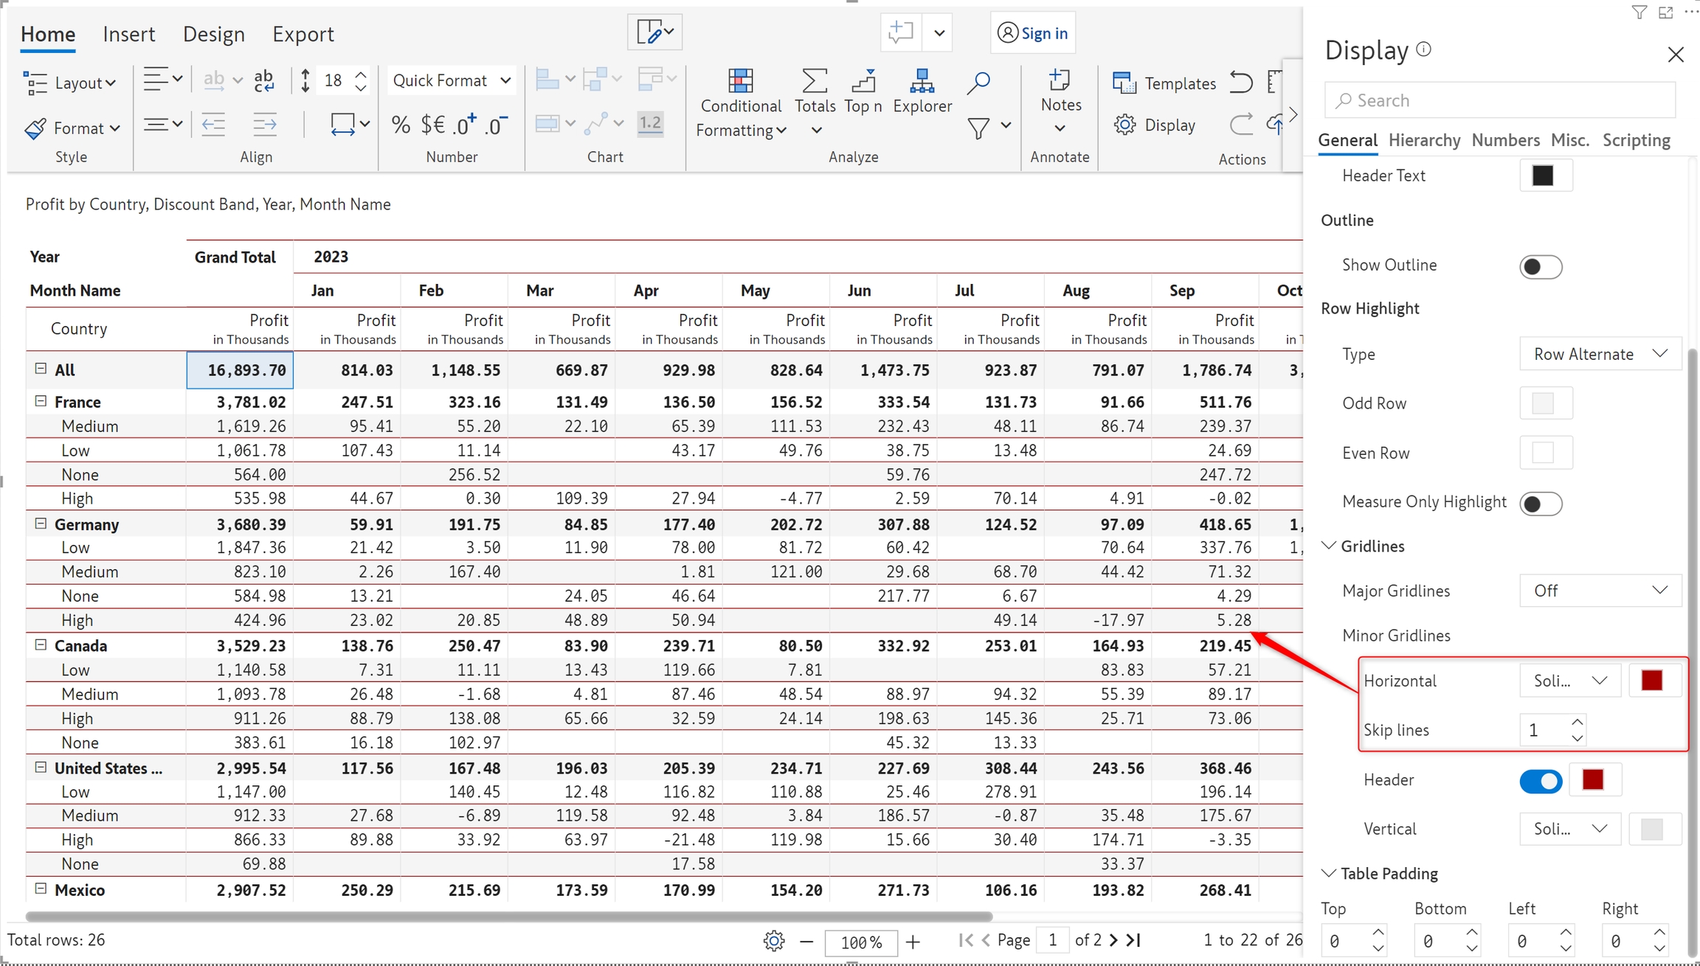Collapse the Germany row group

41,524
